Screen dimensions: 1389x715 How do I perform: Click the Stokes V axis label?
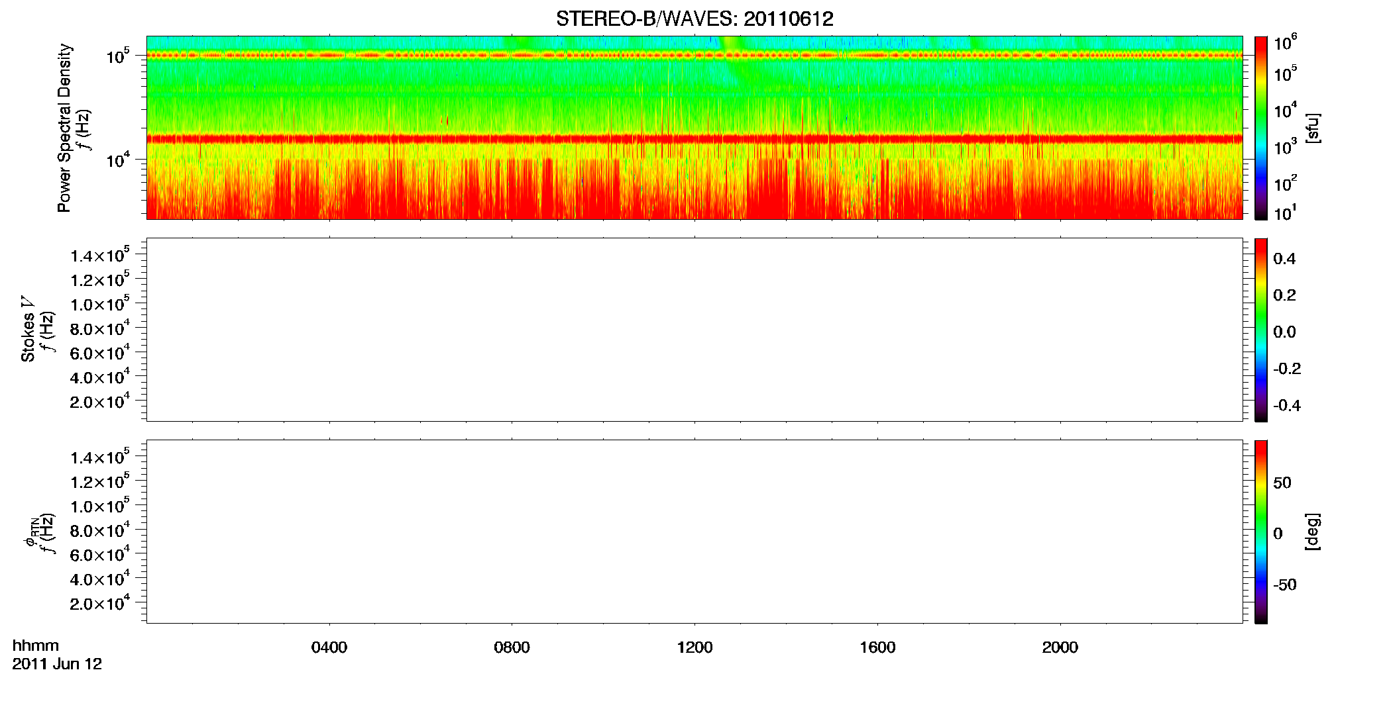[x=28, y=329]
